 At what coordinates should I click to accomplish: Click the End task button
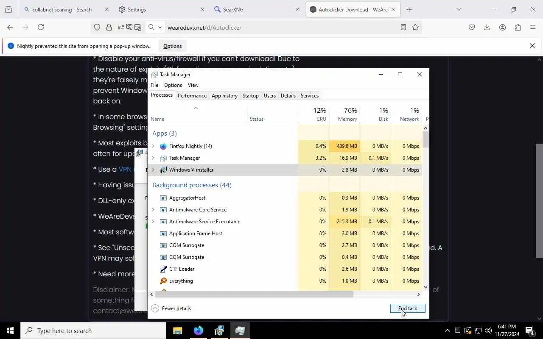408,308
